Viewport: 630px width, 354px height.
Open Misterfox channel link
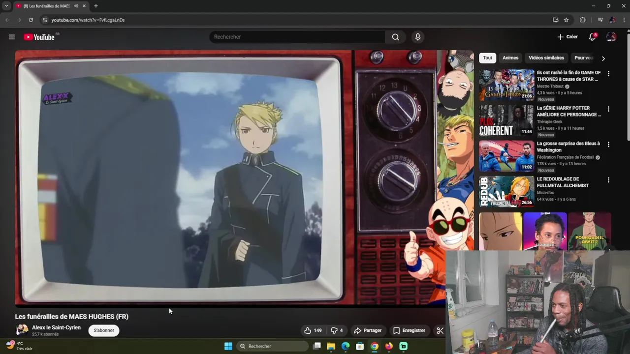point(546,193)
